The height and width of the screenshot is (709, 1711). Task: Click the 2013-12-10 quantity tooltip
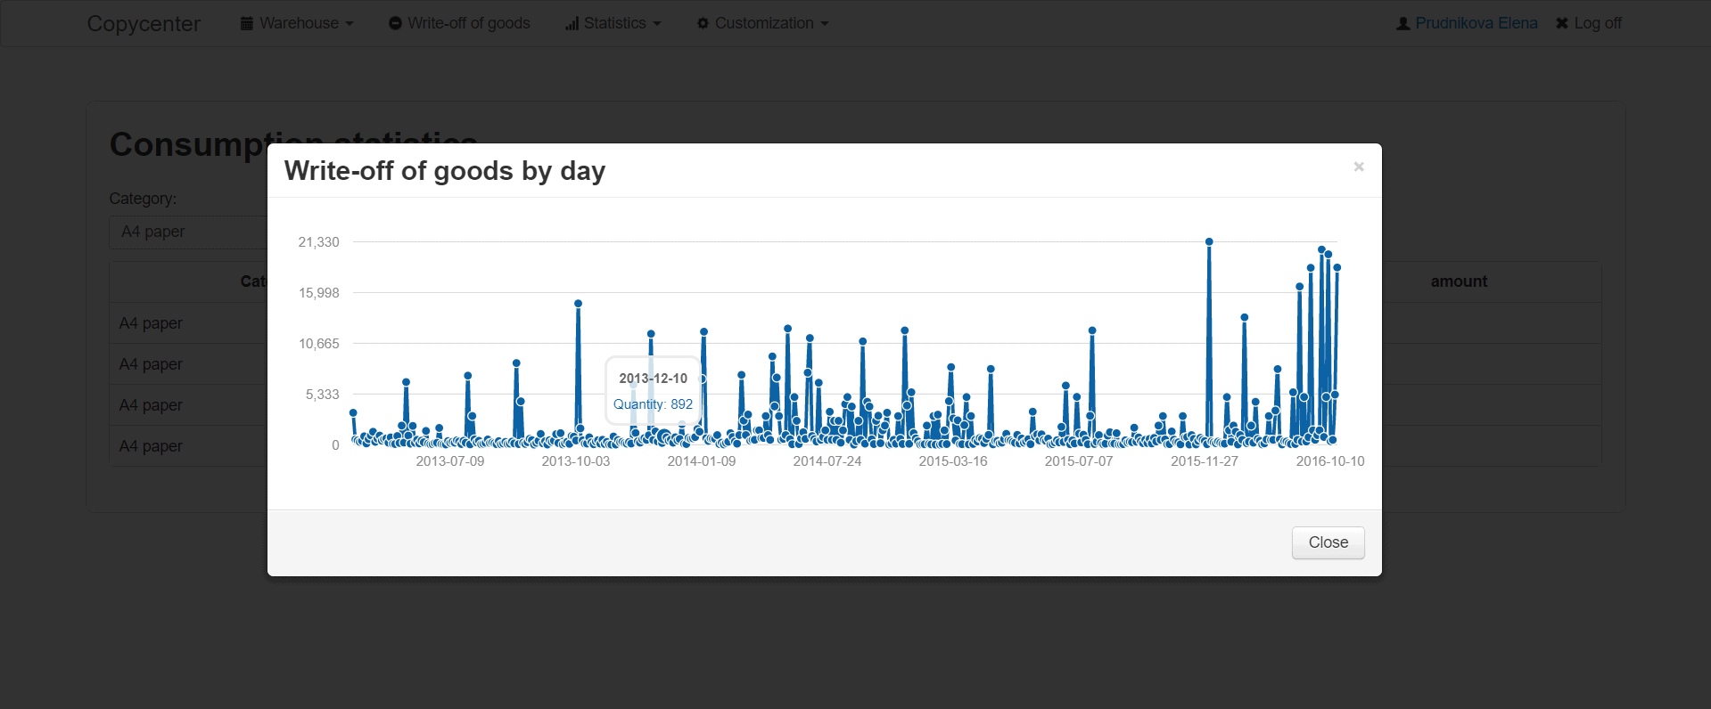[x=654, y=391]
